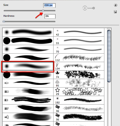Image resolution: width=120 pixels, height=126 pixels.
Task: Click the scattered maple leaves stroke preview
Action: tap(82, 75)
